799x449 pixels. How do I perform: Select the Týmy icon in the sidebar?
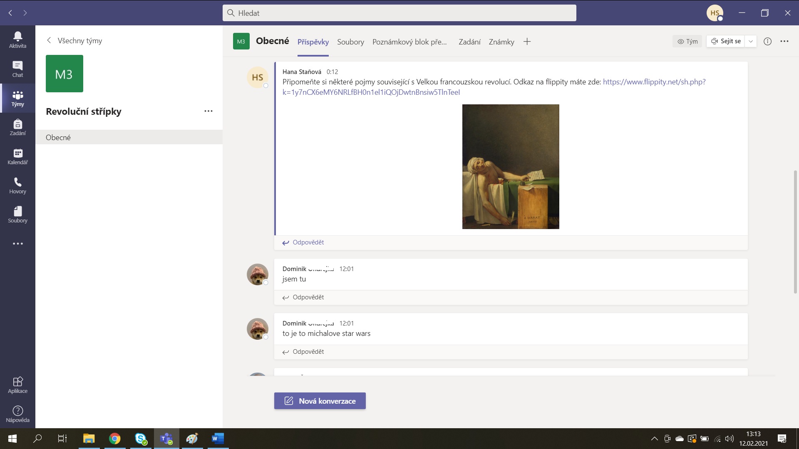pos(17,98)
